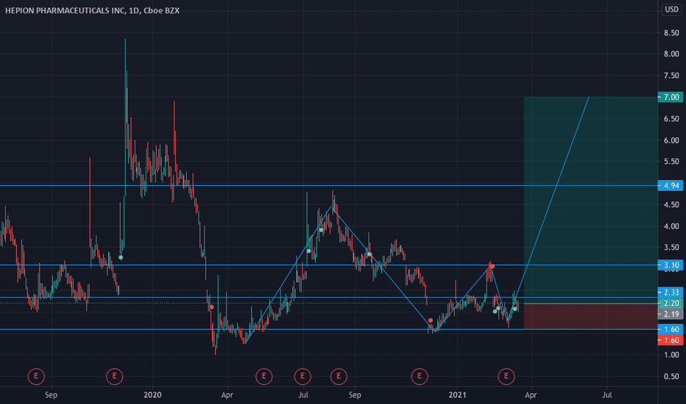
Task: Open earnings E marker between Apr and Jul 2020
Action: pos(264,376)
